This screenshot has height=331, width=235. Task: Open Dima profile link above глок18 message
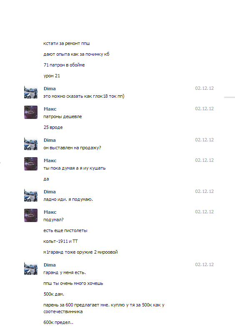pos(50,89)
